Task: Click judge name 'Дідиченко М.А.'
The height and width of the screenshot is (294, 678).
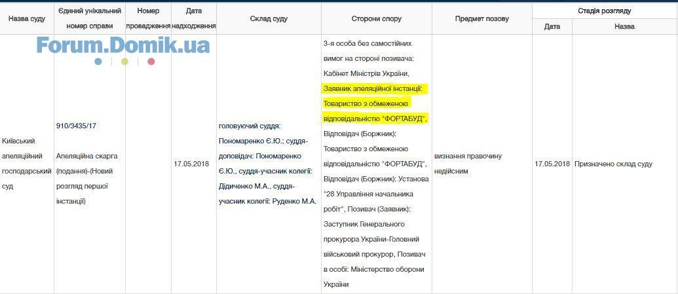Action: pyautogui.click(x=244, y=187)
